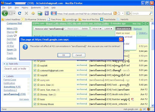Click the Delete button
The image size is (155, 112).
tap(85, 29)
